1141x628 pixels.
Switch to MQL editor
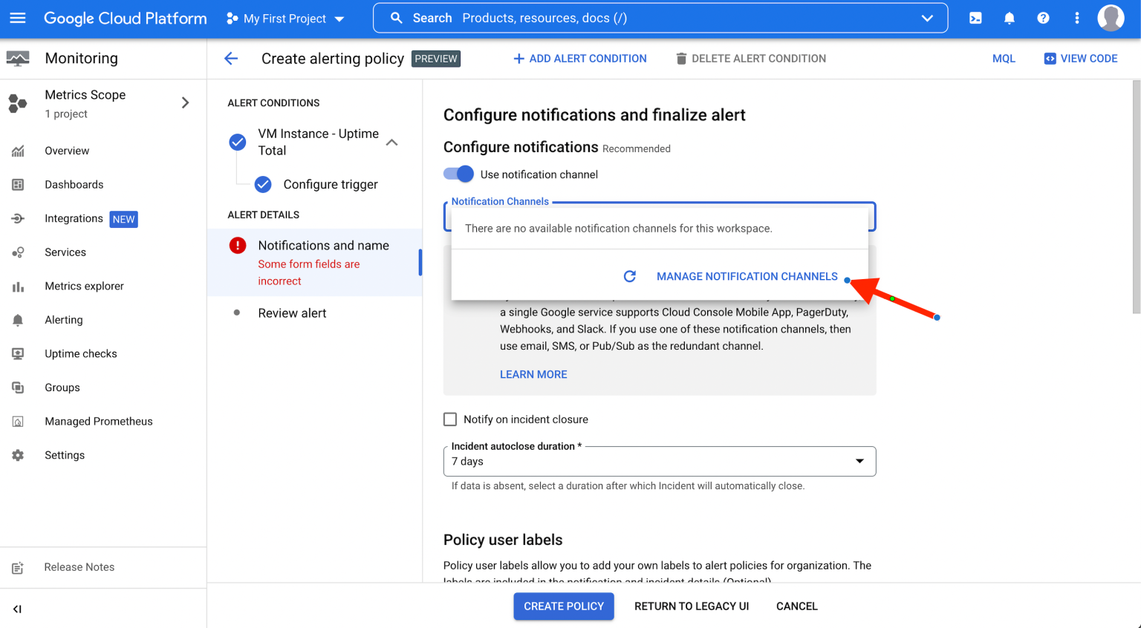point(1004,59)
